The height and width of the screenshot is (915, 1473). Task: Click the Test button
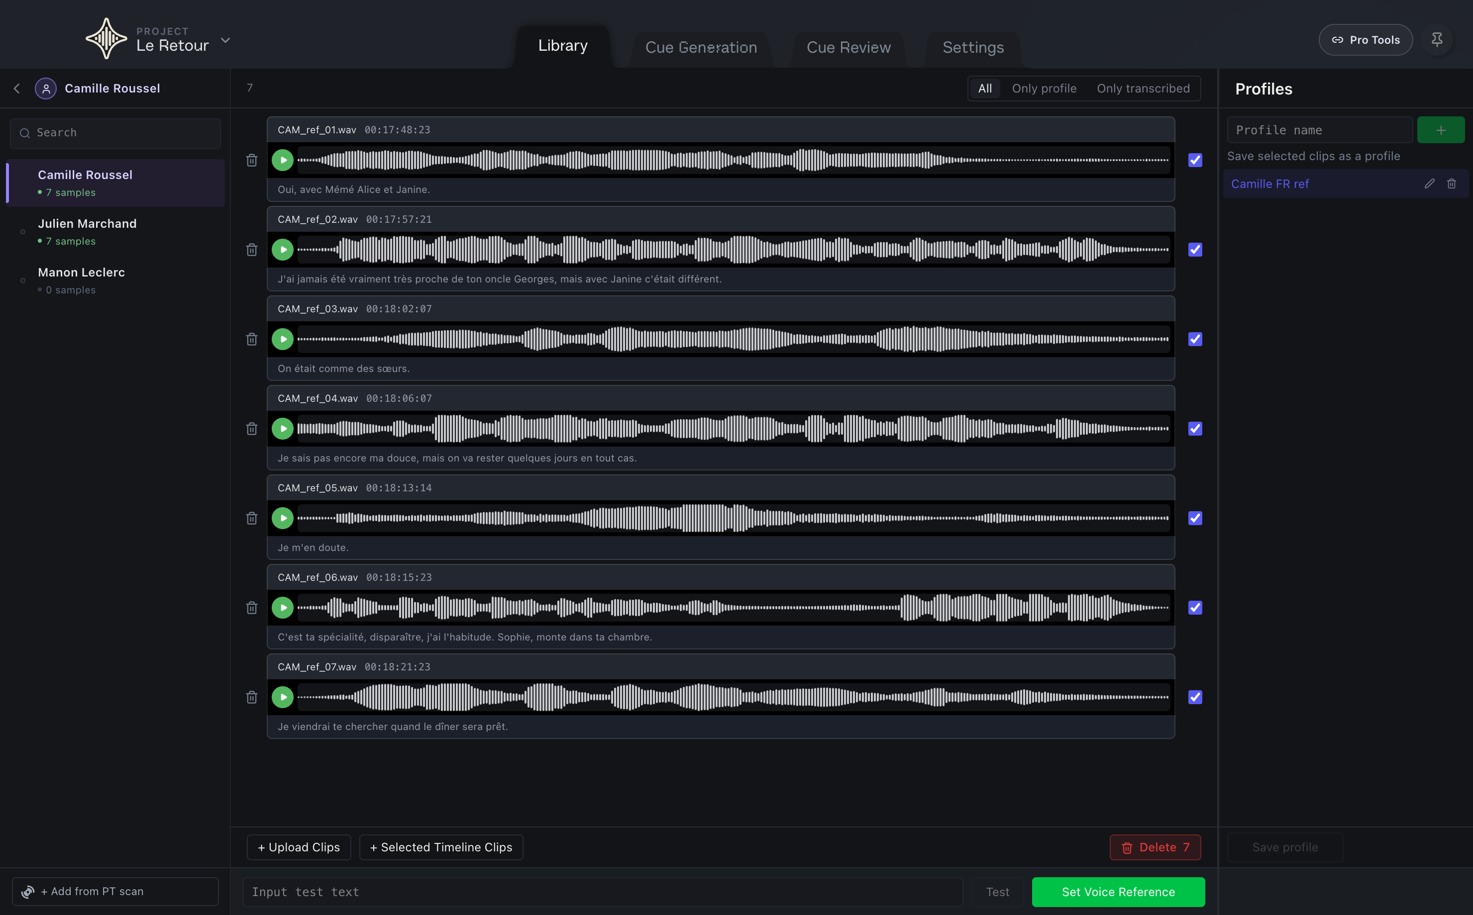click(x=997, y=892)
